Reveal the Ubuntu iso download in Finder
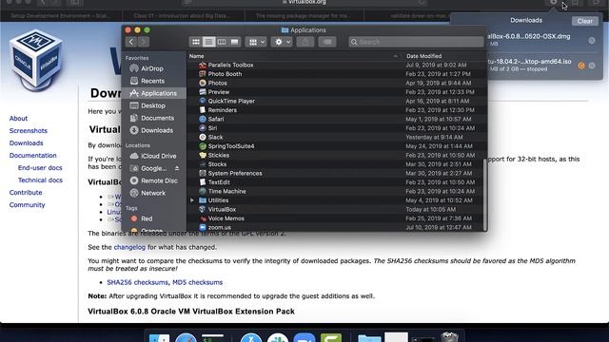Screen dimensions: 609x342 [592, 66]
